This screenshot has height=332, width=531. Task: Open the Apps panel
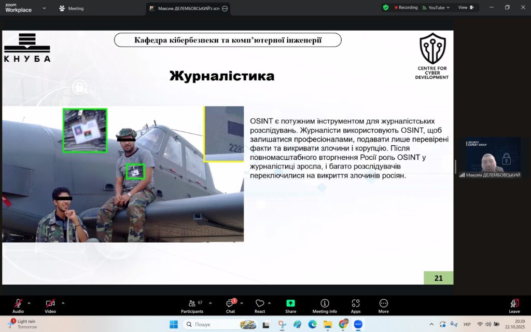pyautogui.click(x=356, y=305)
